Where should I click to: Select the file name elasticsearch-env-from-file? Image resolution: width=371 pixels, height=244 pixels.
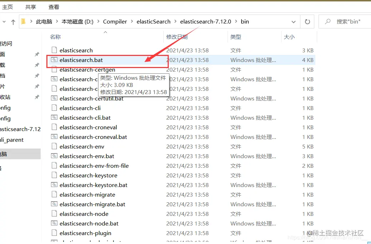click(x=94, y=166)
